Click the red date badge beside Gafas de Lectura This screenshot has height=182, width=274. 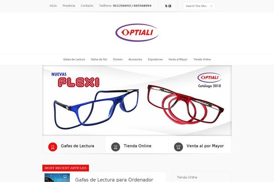53,147
